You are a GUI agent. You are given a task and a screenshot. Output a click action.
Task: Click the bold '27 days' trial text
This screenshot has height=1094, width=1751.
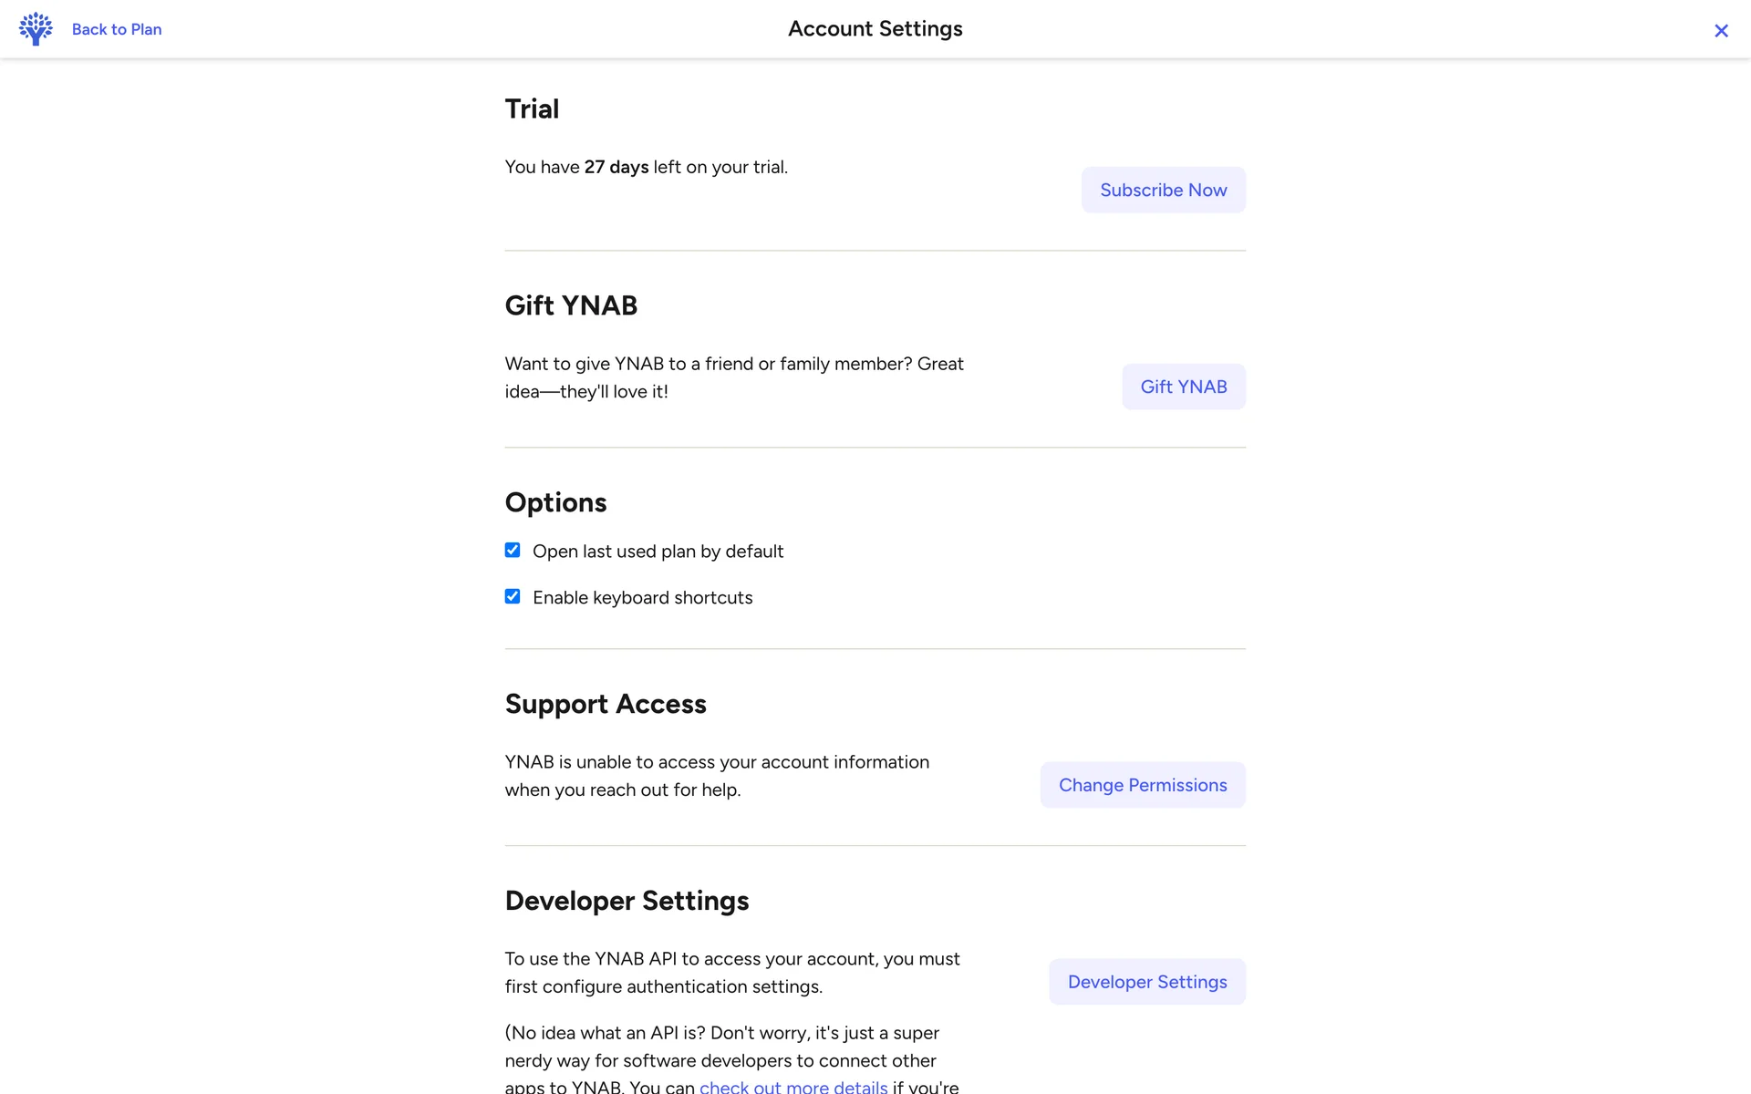click(616, 167)
